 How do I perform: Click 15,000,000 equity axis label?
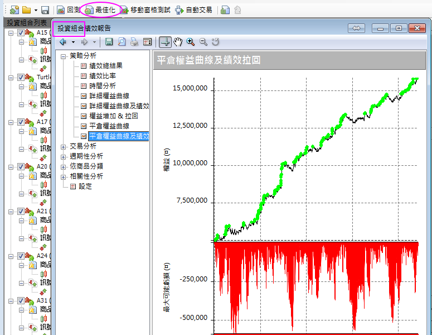tap(190, 88)
